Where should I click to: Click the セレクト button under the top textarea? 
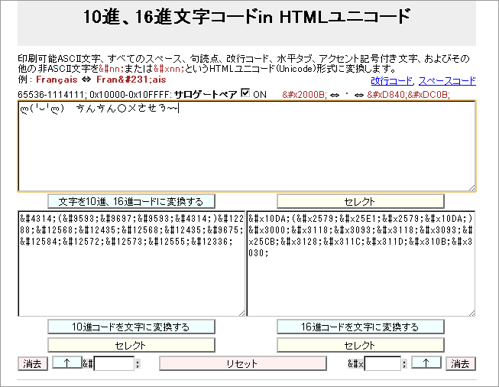[360, 202]
